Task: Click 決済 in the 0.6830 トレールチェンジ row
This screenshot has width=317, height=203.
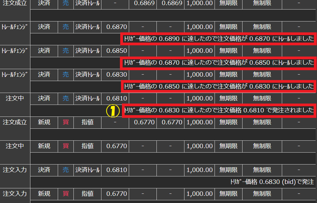Action: (44, 75)
